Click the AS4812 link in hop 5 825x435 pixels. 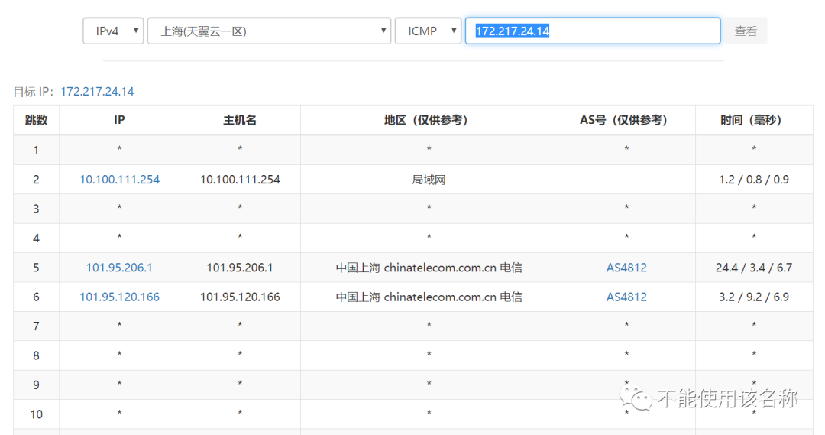(626, 268)
